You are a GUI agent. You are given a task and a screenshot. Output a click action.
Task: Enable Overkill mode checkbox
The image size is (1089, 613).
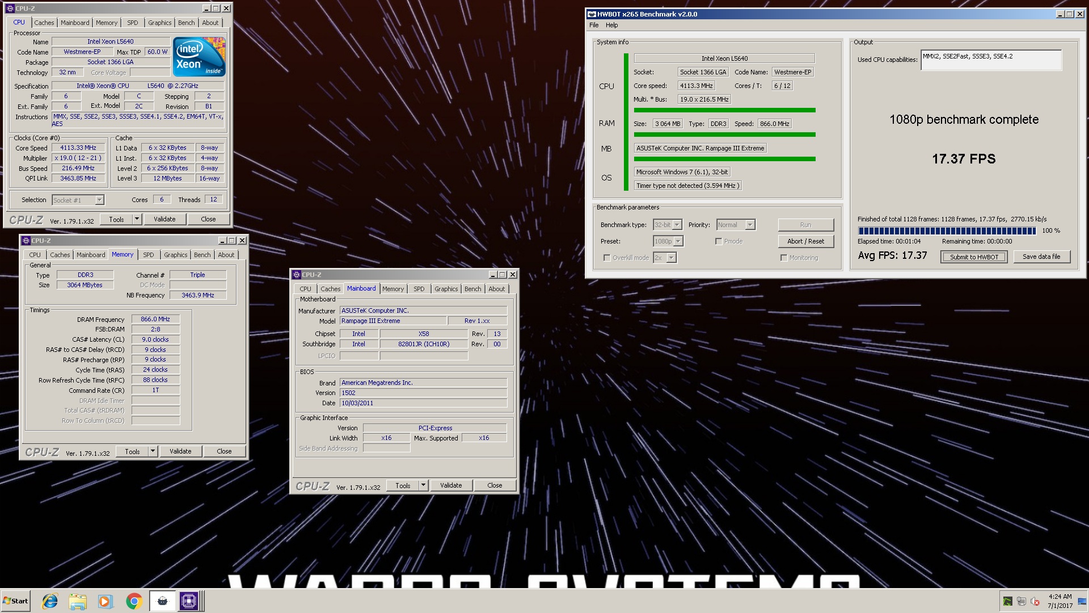tap(607, 258)
